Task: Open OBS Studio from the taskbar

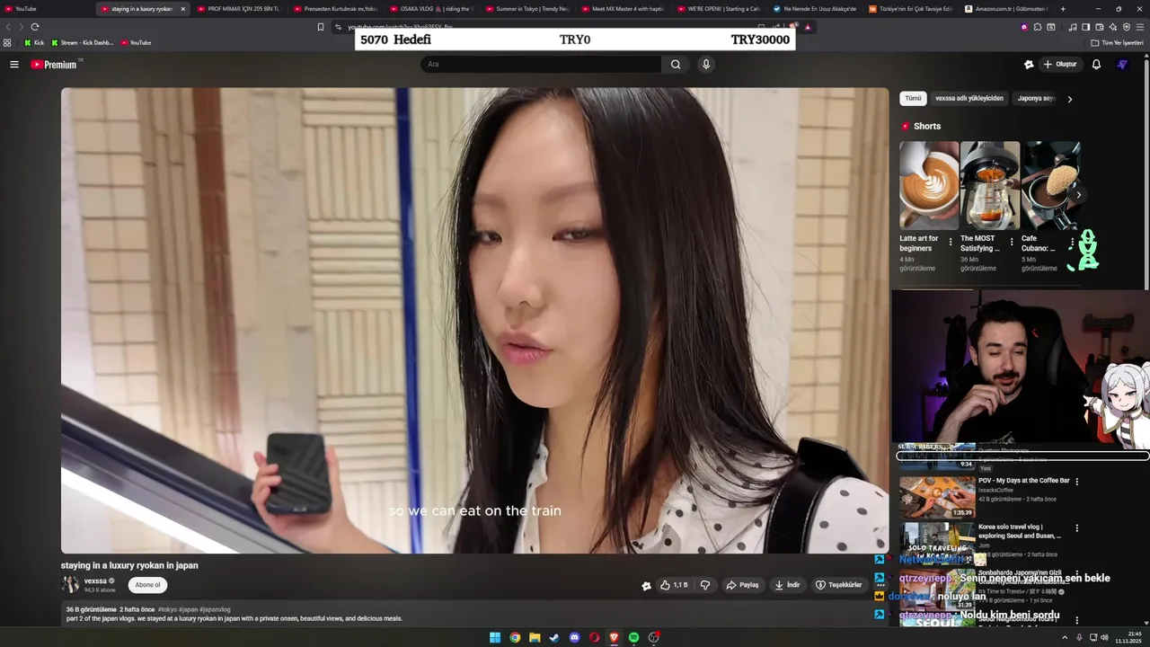Action: pos(654,638)
